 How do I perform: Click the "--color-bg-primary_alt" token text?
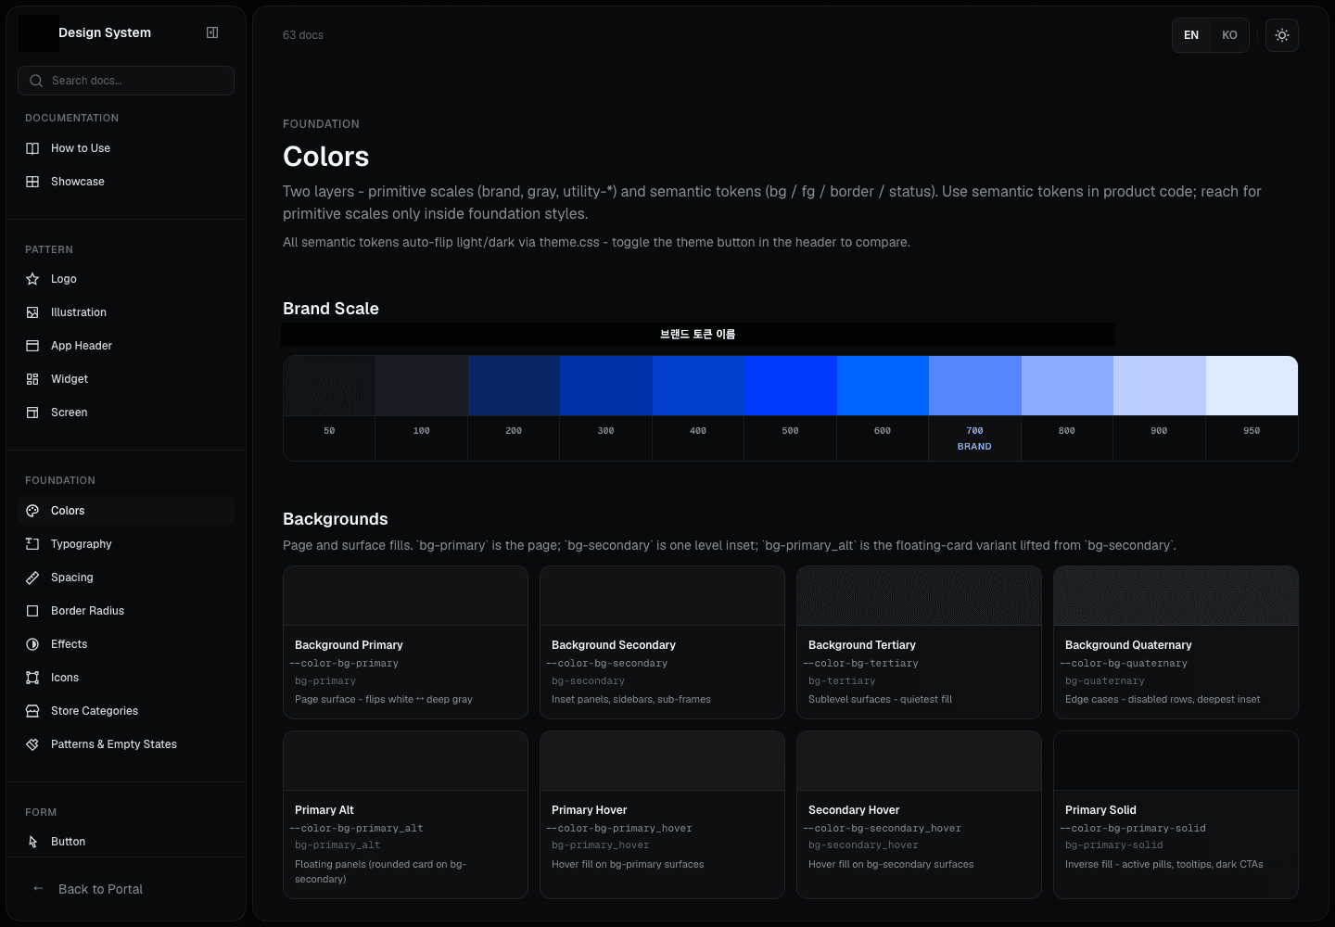pyautogui.click(x=356, y=829)
